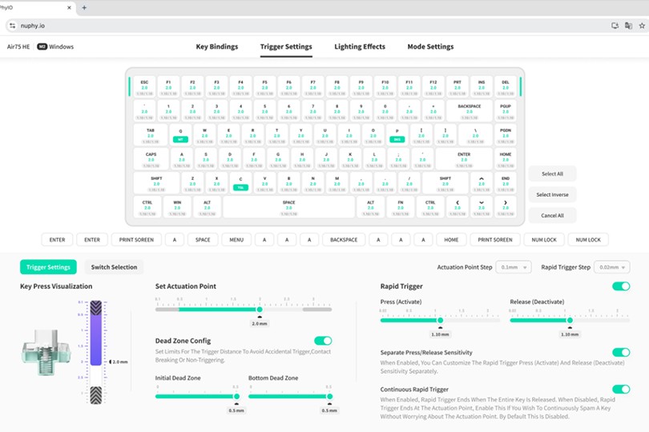This screenshot has width=649, height=432.
Task: Bookmark this page with the star icon
Action: [642, 26]
